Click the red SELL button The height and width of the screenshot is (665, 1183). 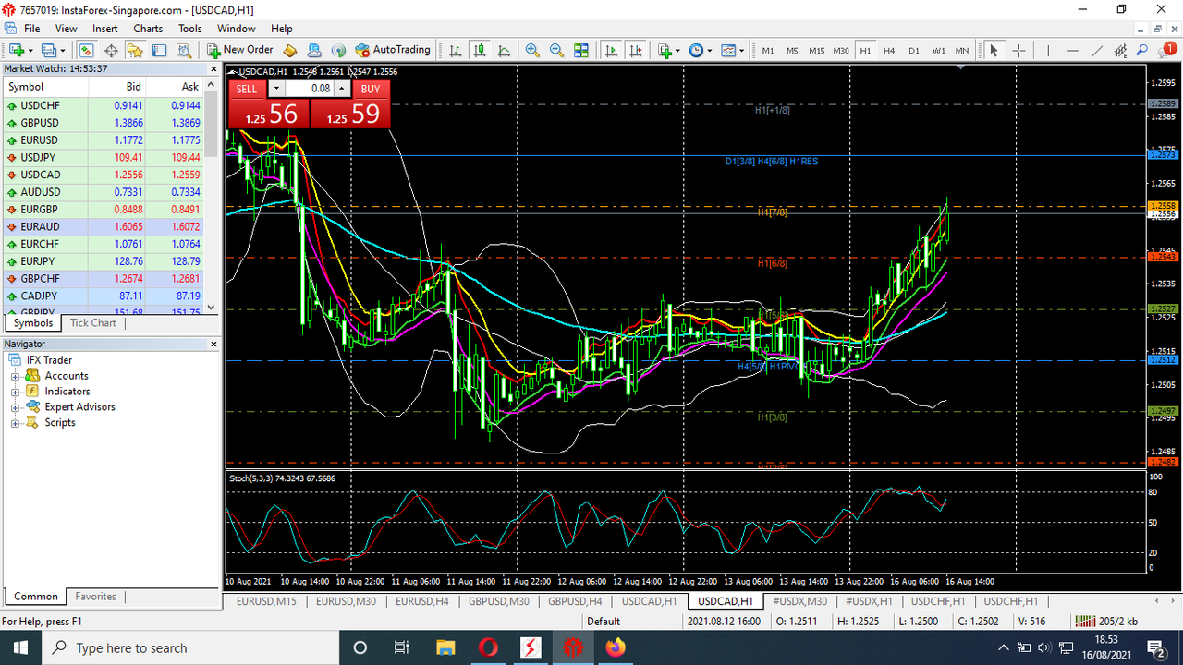tap(247, 89)
